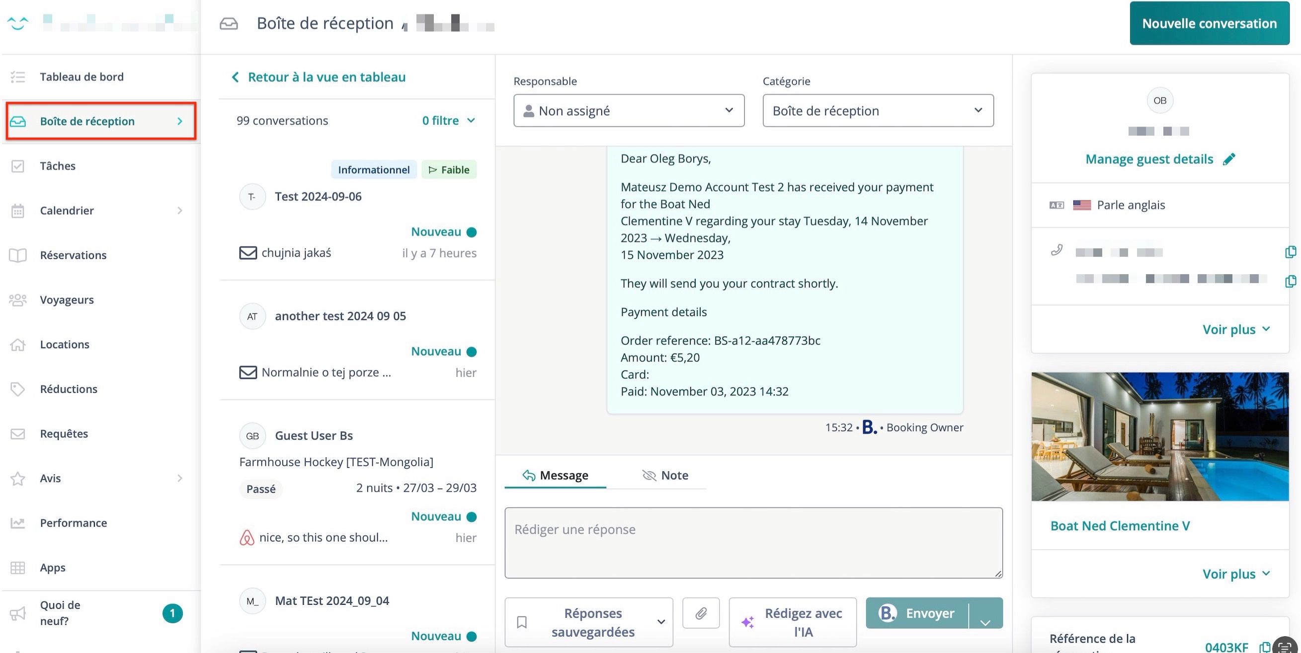Click the Rédiger une réponse text field
The width and height of the screenshot is (1301, 653).
tap(753, 542)
